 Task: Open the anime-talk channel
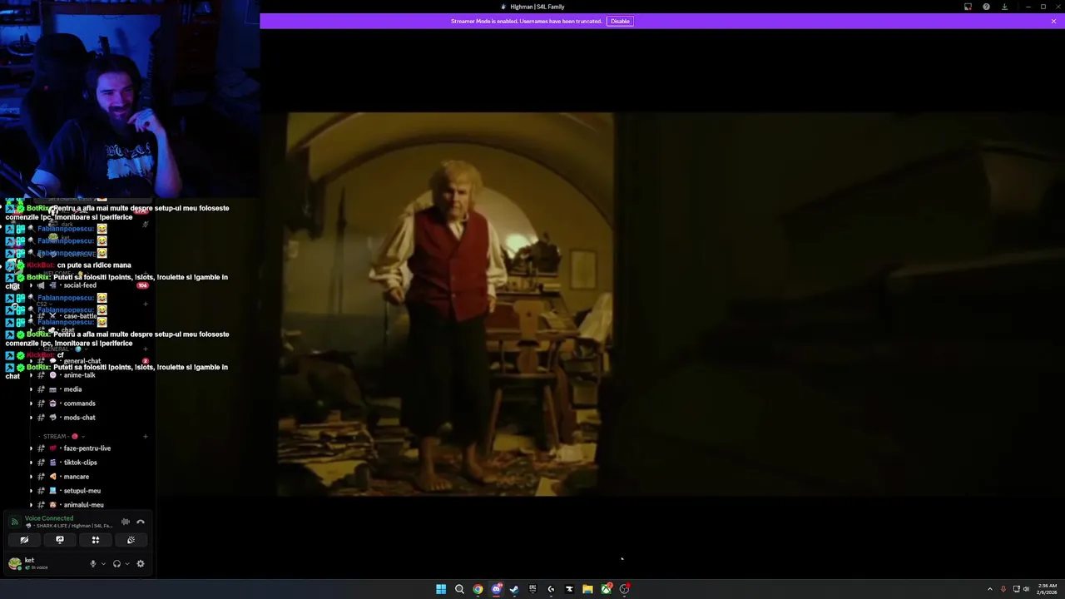pyautogui.click(x=90, y=375)
